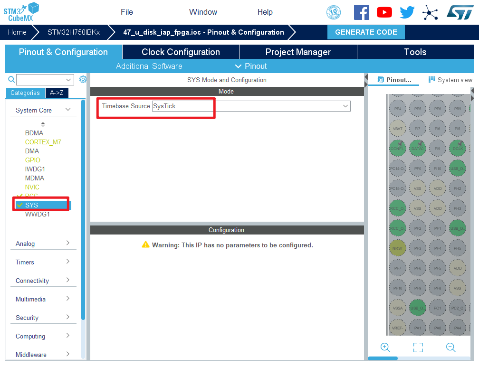Zoom out of the pinout view
Screen dimensions: 479x366
tap(451, 347)
